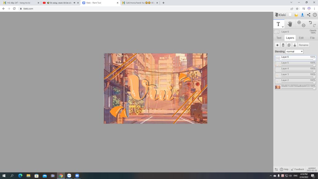The height and width of the screenshot is (179, 318).
Task: Switch to the File tab
Action: click(312, 38)
